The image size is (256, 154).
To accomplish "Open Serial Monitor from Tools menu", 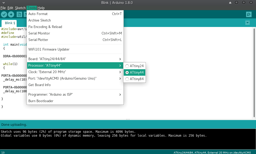I will point(75,33).
